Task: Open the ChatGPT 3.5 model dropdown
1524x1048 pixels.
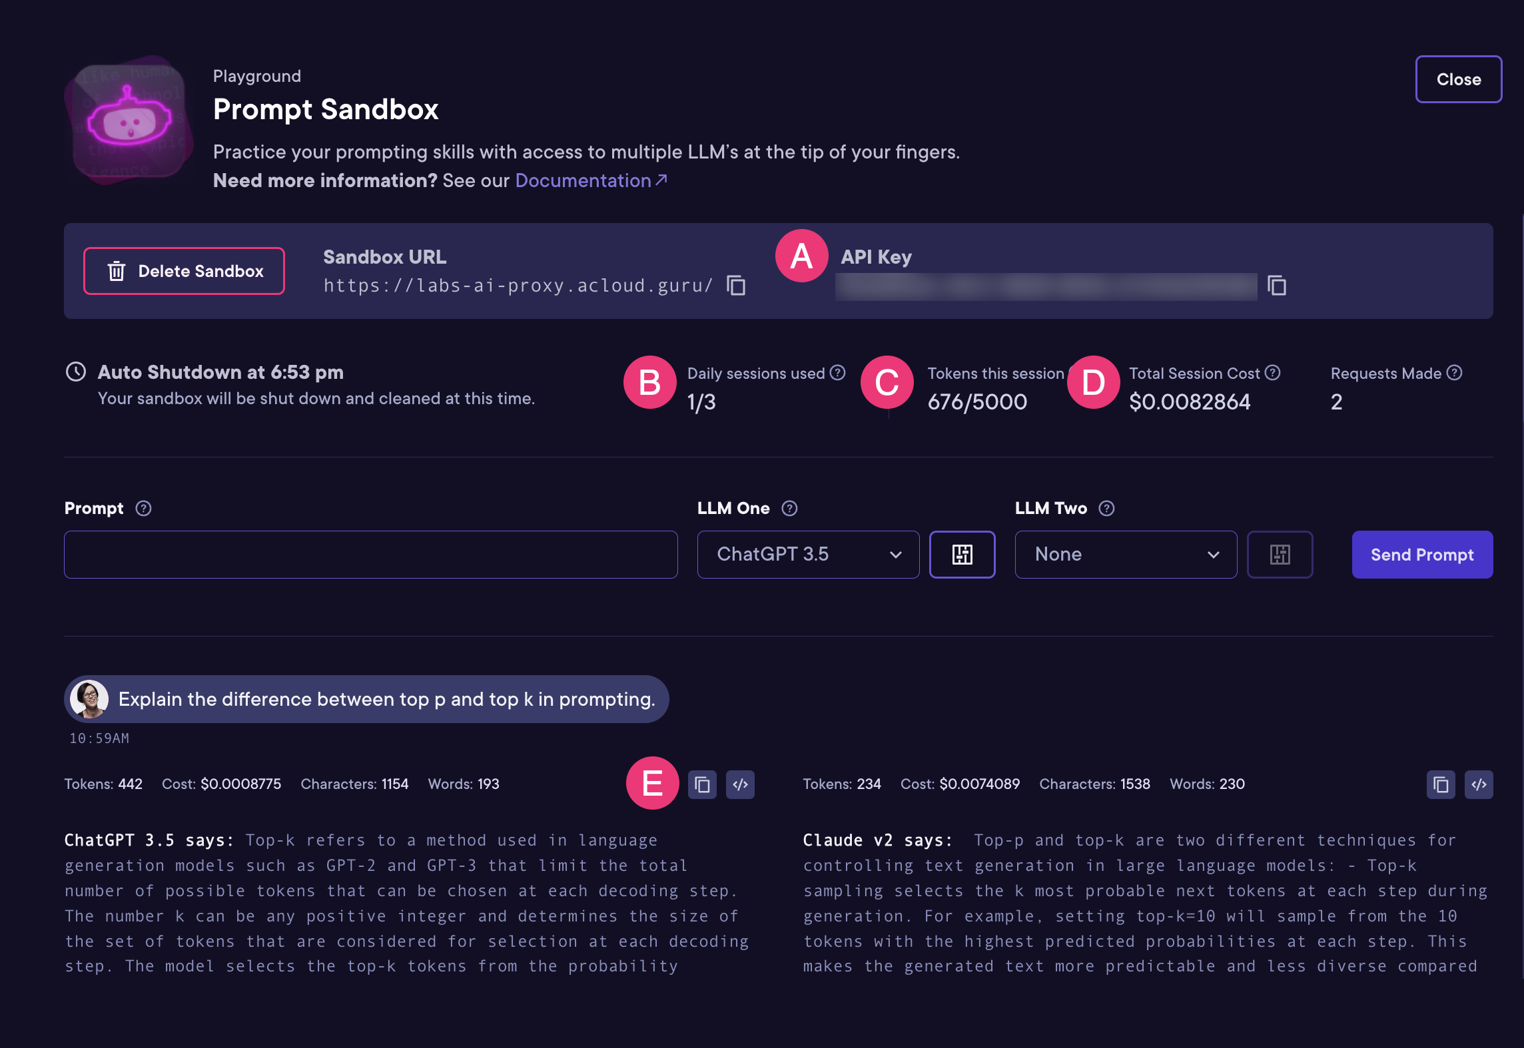Action: 808,554
